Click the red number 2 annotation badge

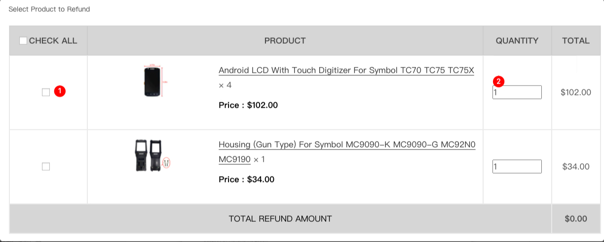(498, 82)
